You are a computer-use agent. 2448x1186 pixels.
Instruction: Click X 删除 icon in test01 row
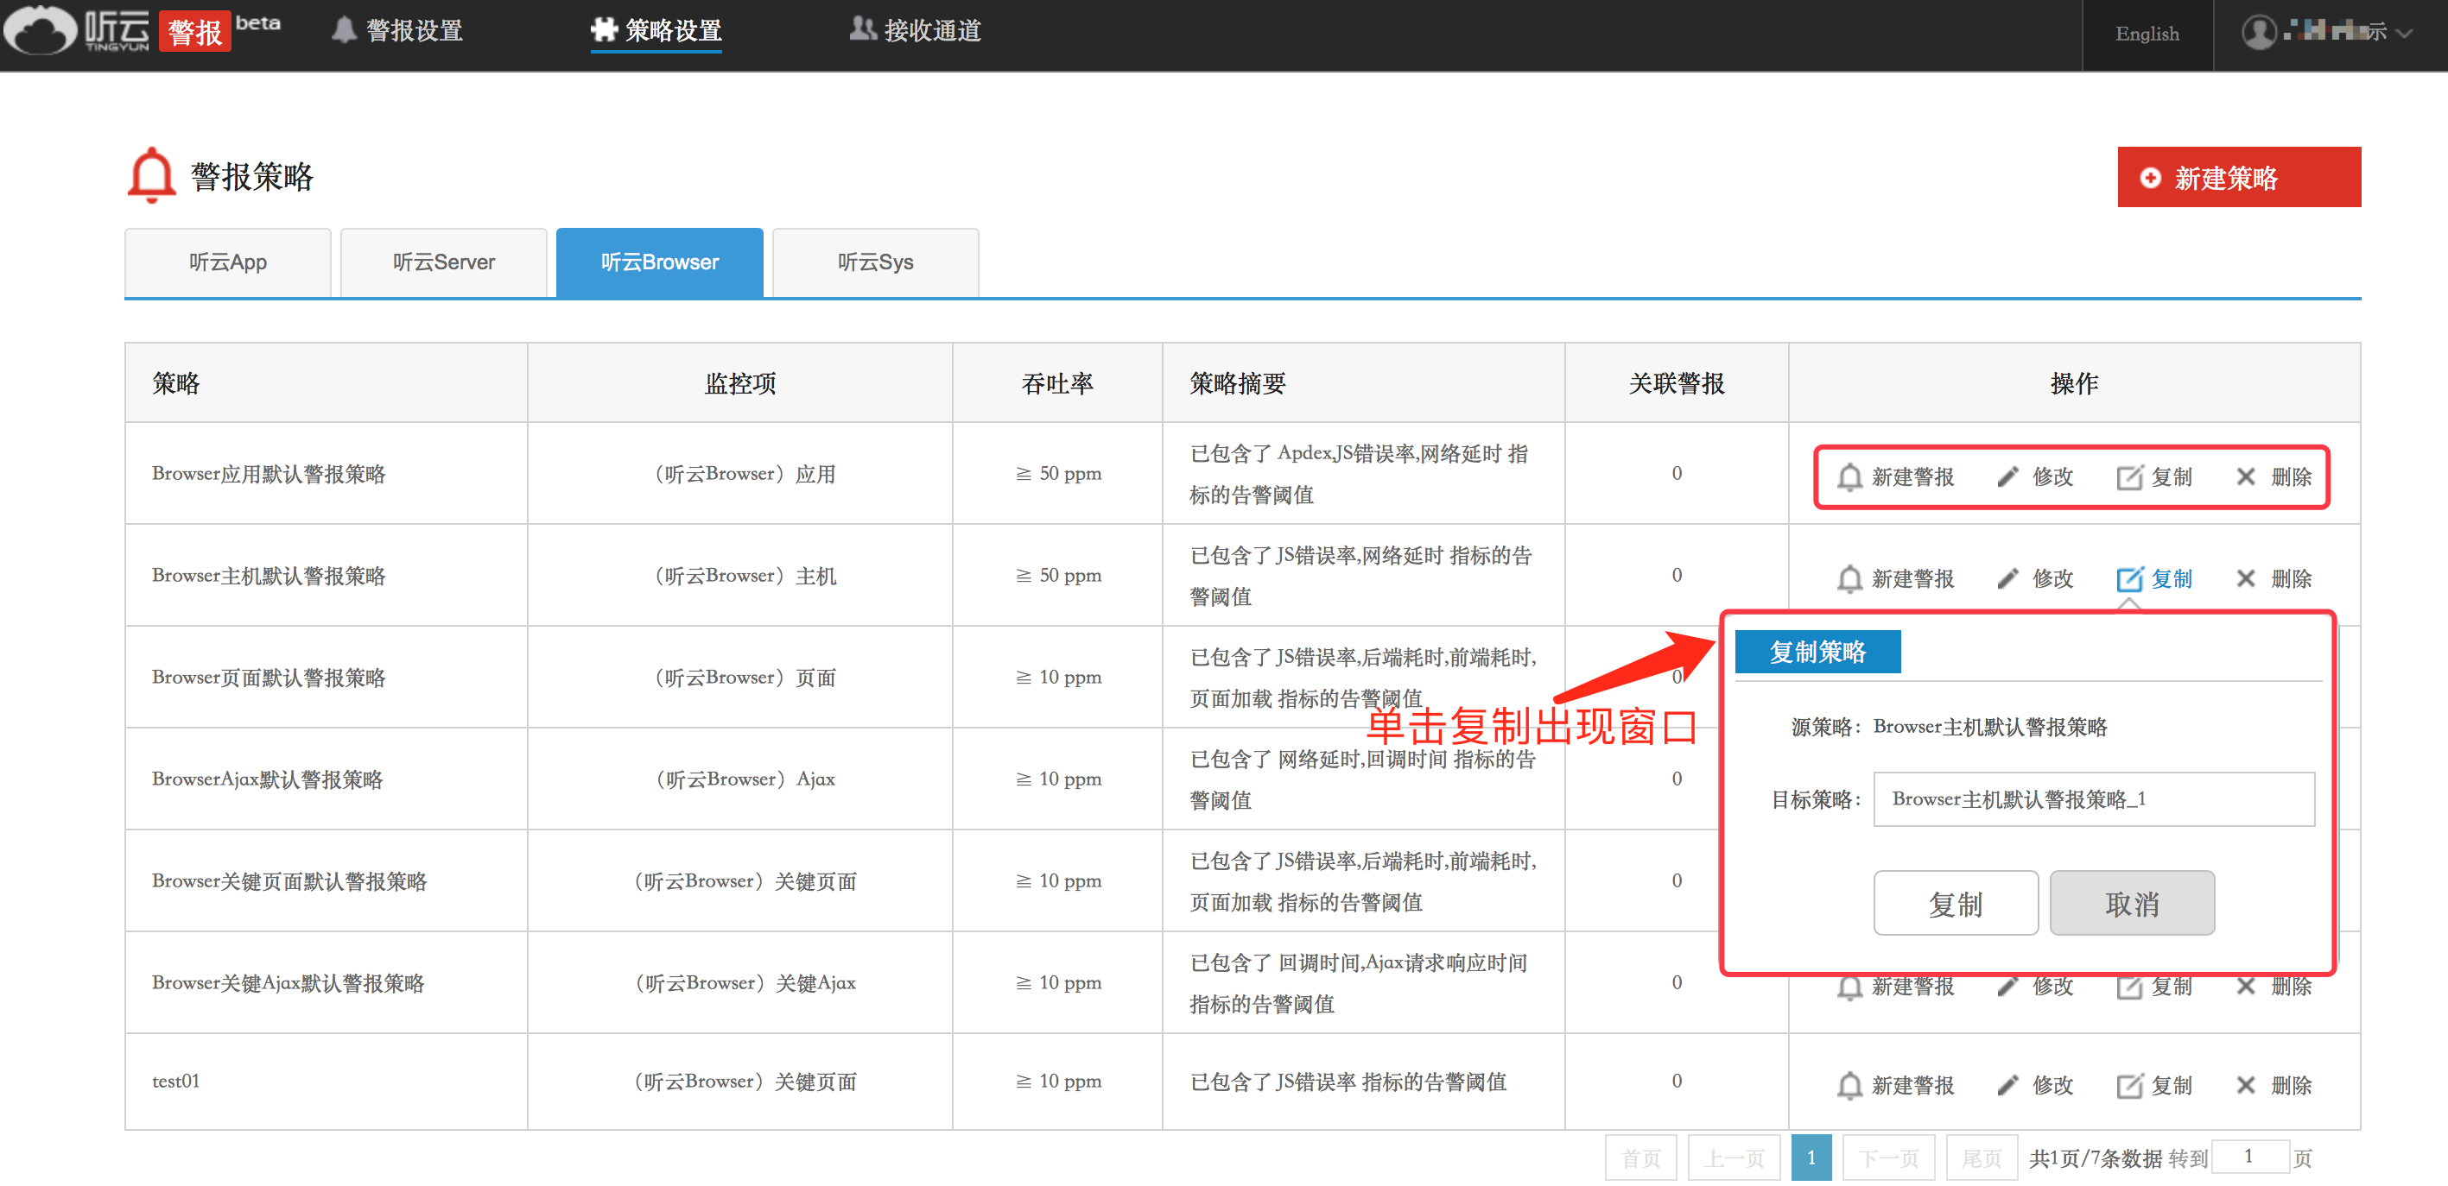[2246, 1085]
